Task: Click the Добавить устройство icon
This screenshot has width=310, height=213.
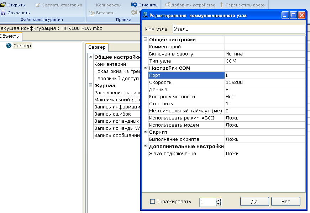Action: [167, 5]
